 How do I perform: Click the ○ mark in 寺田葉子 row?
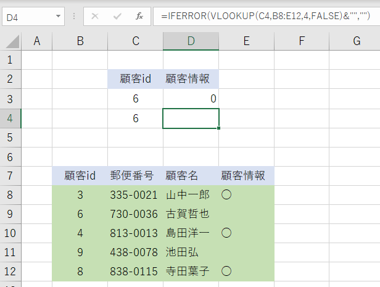(x=226, y=271)
